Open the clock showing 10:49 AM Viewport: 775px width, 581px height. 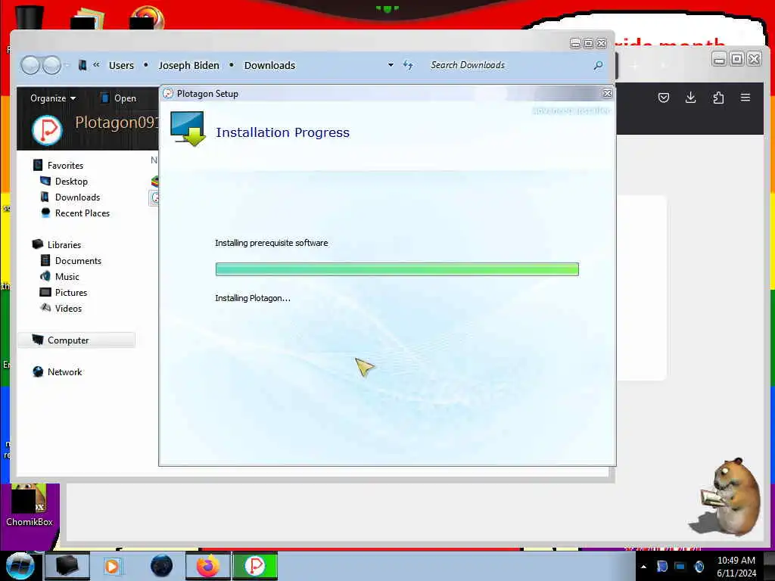(736, 567)
